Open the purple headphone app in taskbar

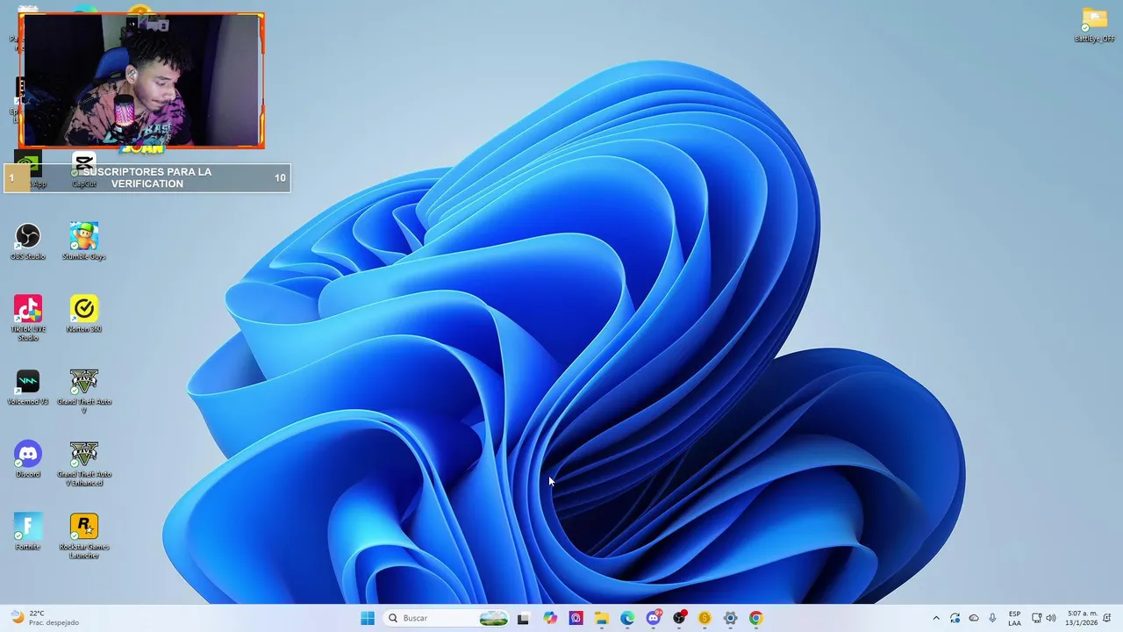(576, 618)
